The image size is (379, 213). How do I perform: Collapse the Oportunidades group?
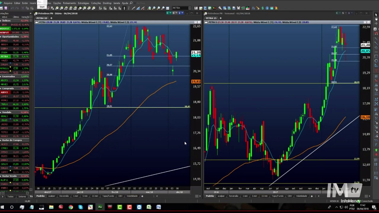[1, 37]
